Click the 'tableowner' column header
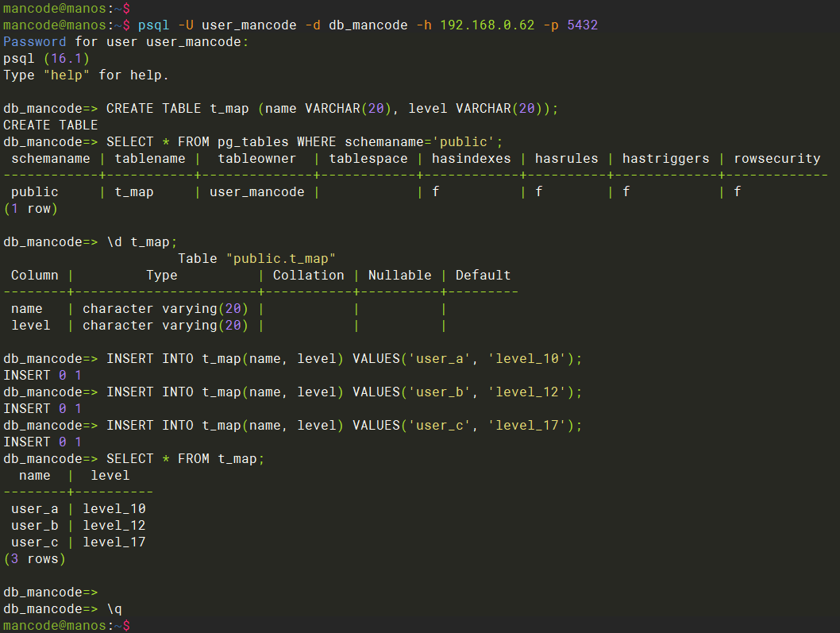The width and height of the screenshot is (840, 633). coord(256,159)
